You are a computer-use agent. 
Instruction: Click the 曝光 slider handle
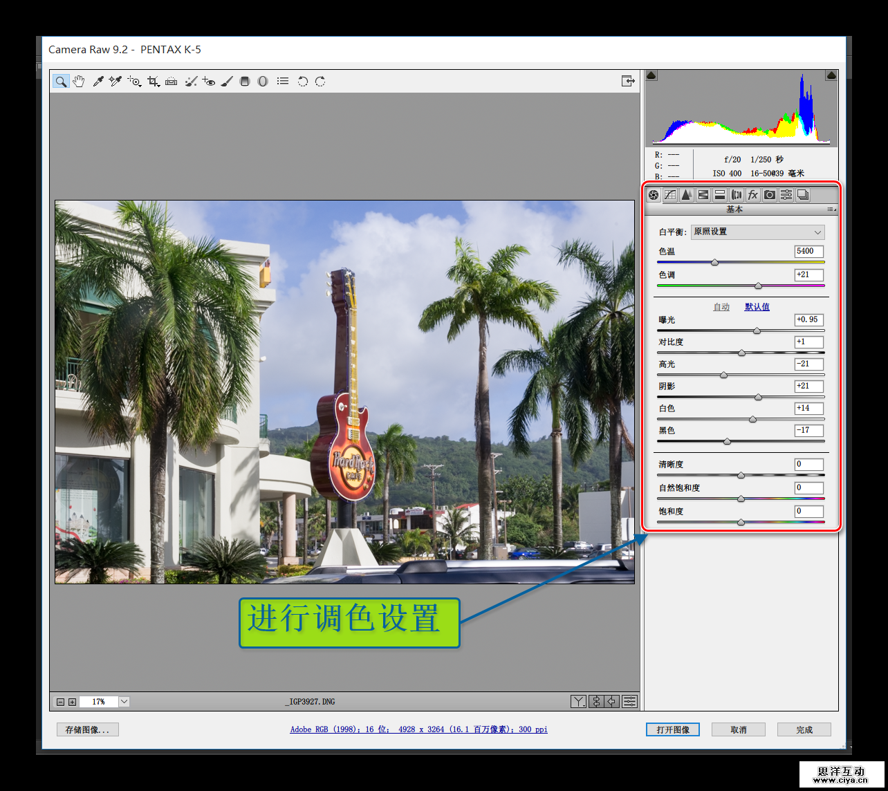point(757,331)
